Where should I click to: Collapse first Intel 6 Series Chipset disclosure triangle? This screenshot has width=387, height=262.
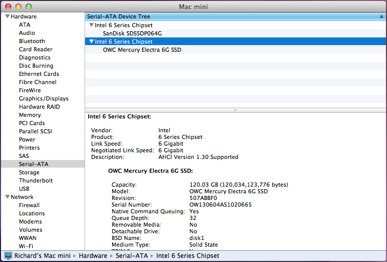tap(92, 25)
